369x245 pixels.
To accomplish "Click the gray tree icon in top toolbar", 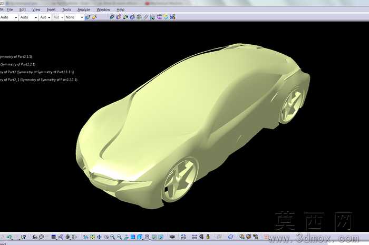I will pyautogui.click(x=139, y=17).
